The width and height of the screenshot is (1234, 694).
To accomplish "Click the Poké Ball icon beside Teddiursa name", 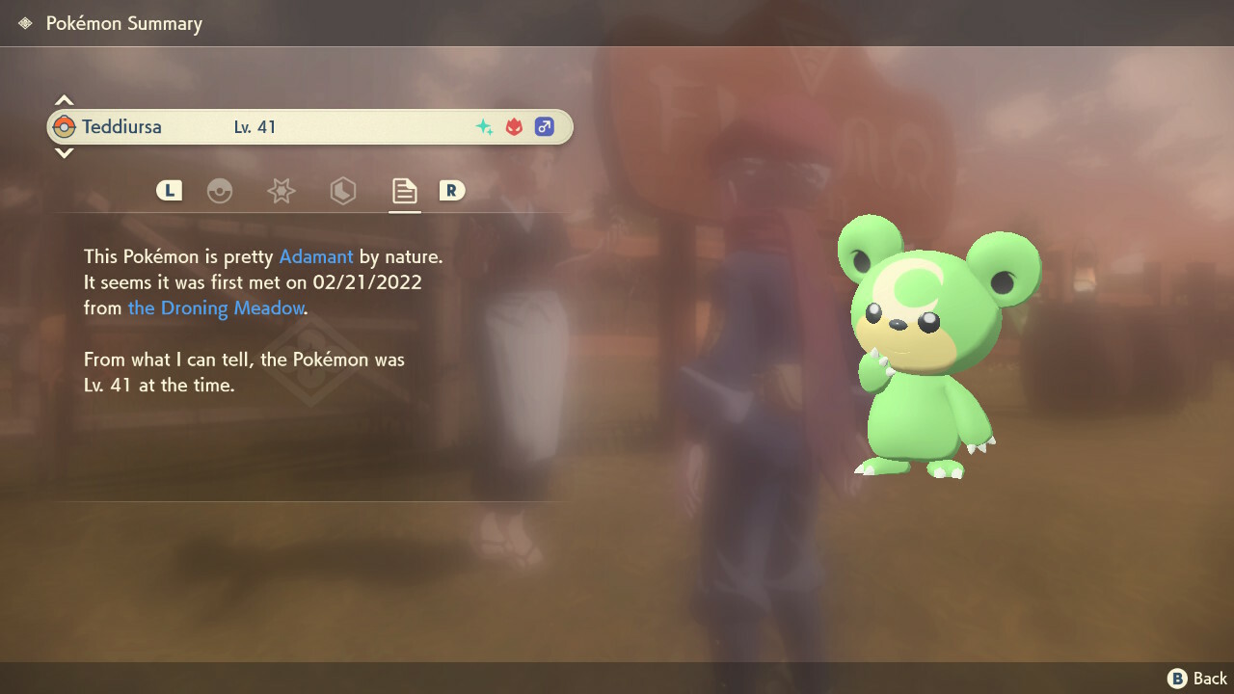I will [x=65, y=126].
